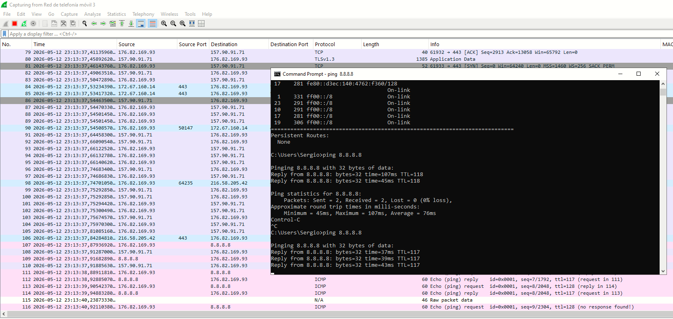Open the Telephony menu
Image resolution: width=673 pixels, height=319 pixels.
point(143,14)
